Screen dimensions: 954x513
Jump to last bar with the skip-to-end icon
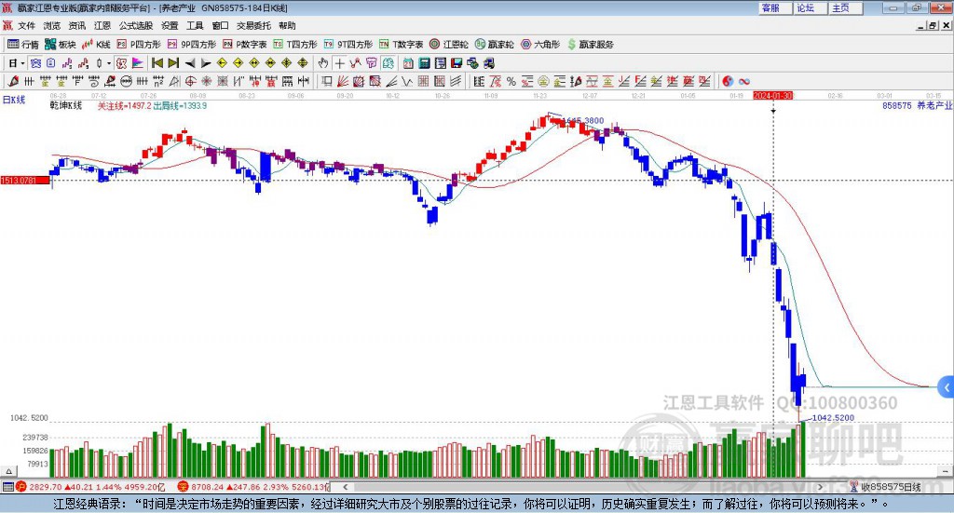pos(173,63)
